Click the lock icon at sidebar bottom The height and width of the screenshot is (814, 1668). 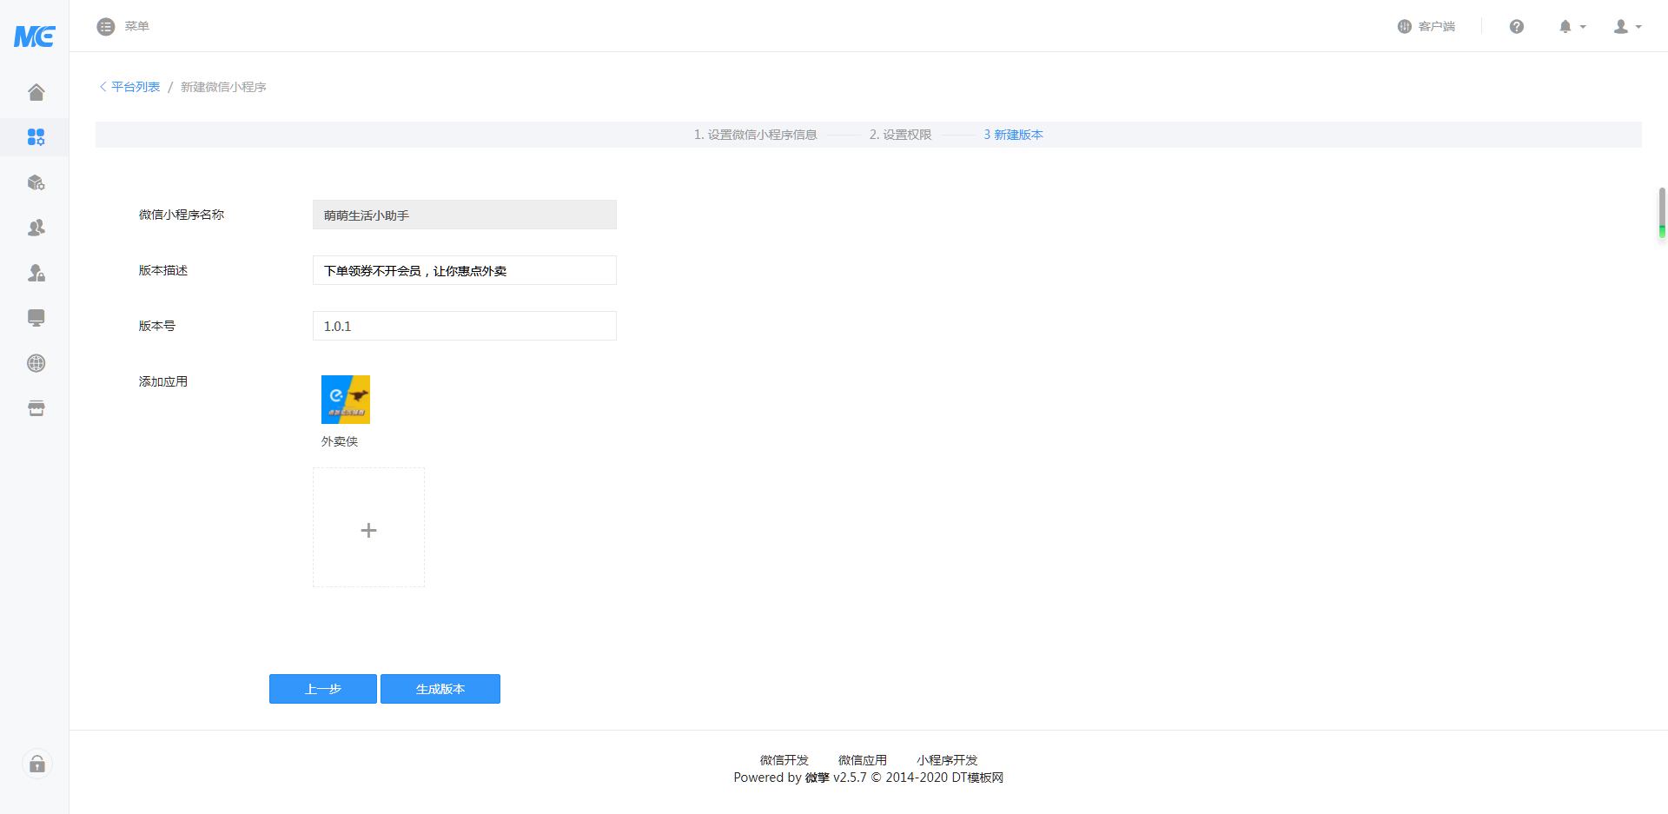36,764
